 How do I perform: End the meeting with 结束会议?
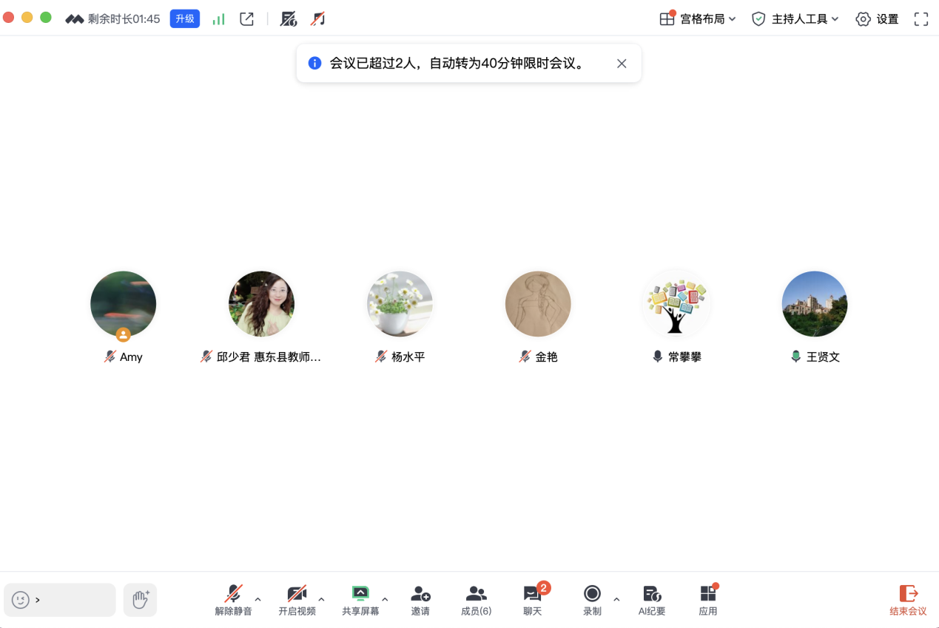[908, 599]
